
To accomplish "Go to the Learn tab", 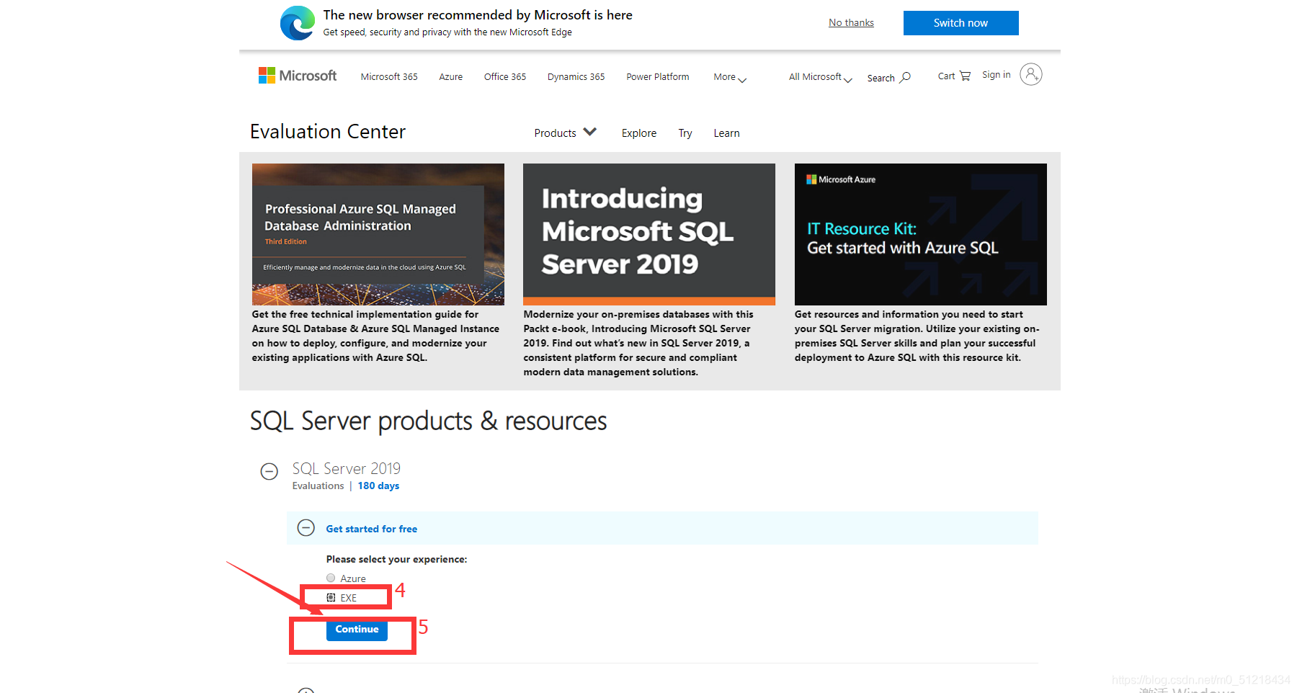I will pyautogui.click(x=726, y=133).
